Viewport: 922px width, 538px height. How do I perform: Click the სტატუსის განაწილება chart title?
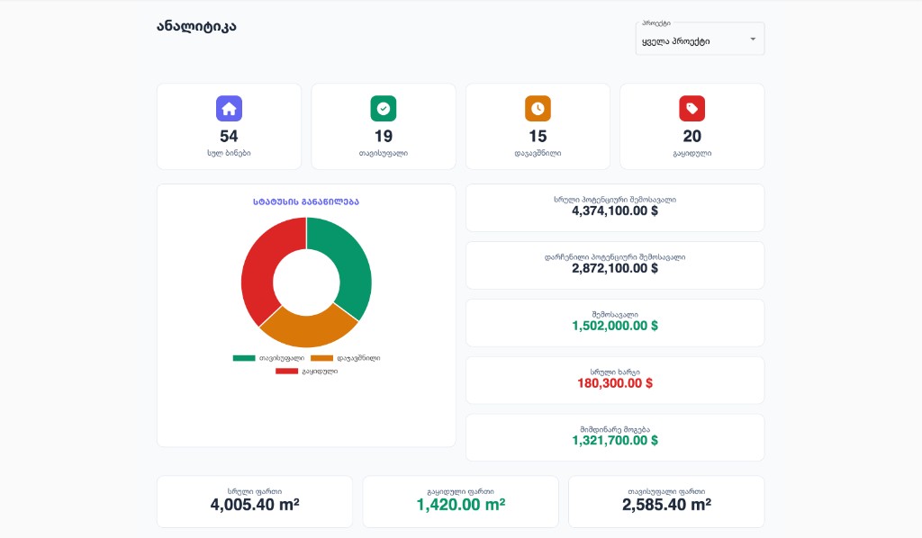point(306,202)
